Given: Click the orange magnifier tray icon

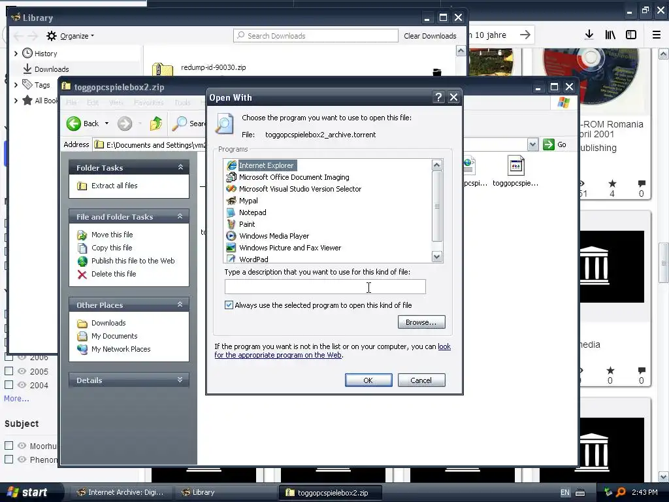Looking at the screenshot, I should click(x=621, y=492).
